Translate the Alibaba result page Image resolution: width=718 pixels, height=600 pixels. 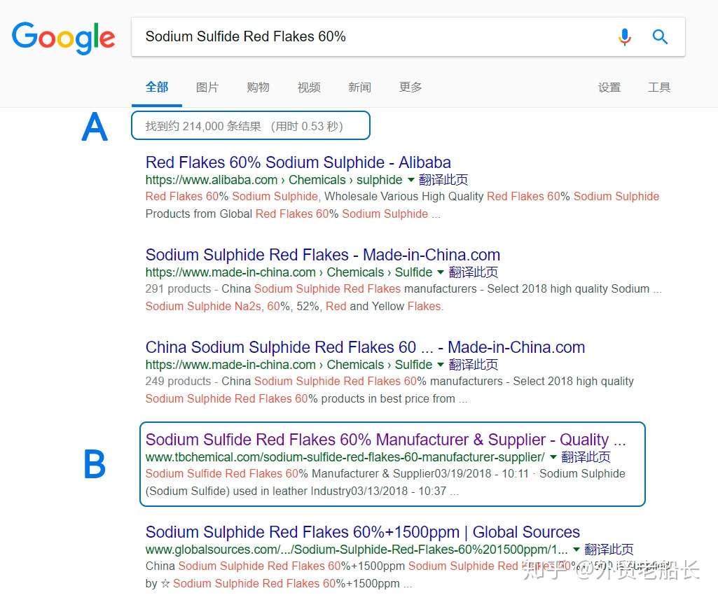(x=443, y=180)
